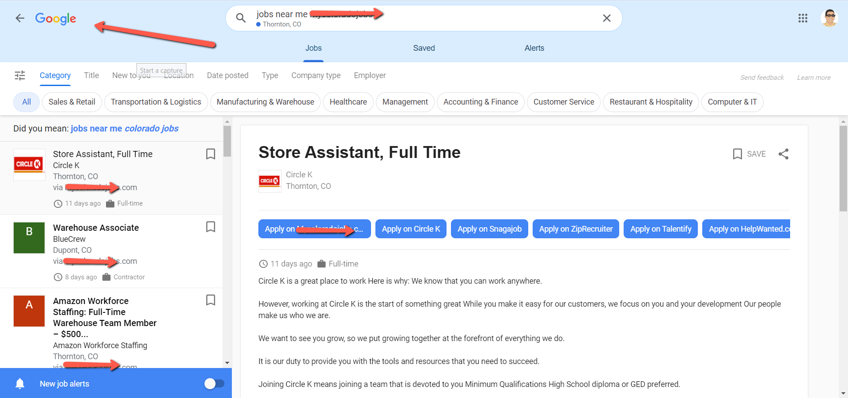Viewport: 848px width, 398px height.
Task: Apply on Circle K
Action: [411, 229]
